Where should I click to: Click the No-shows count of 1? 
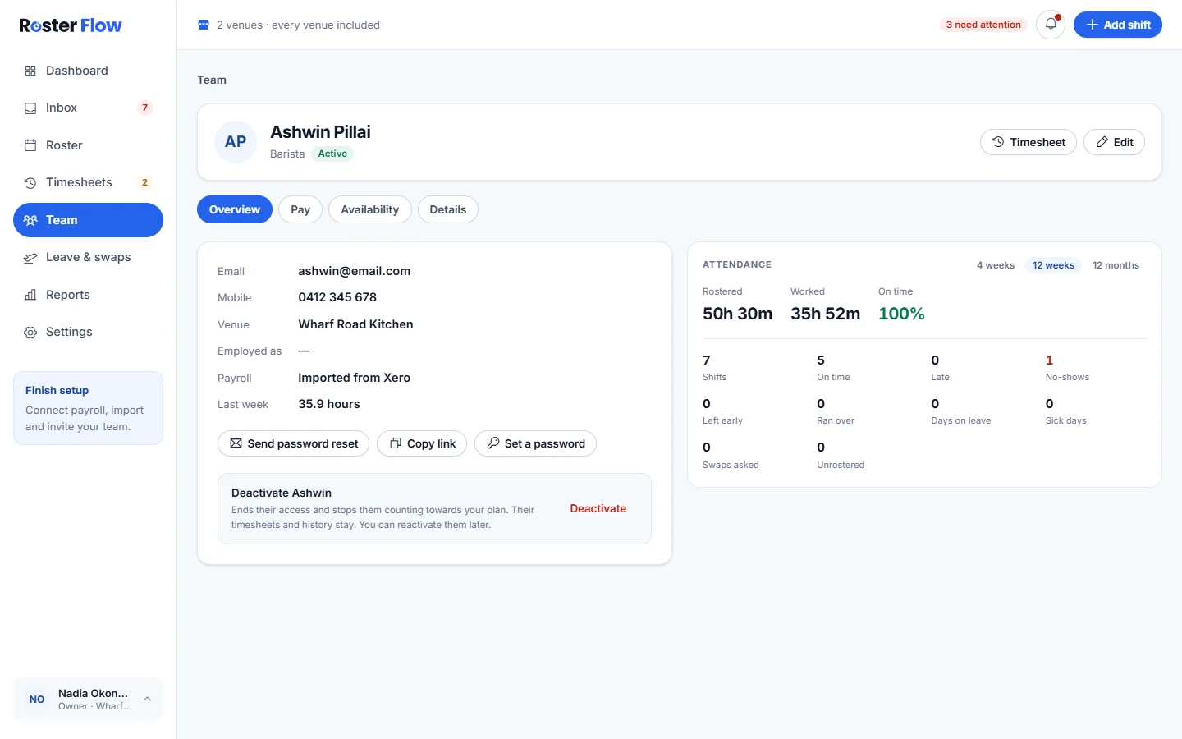(x=1049, y=360)
